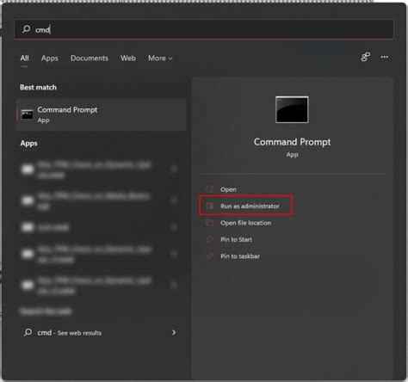Click the Apps section heading in results

click(x=28, y=144)
